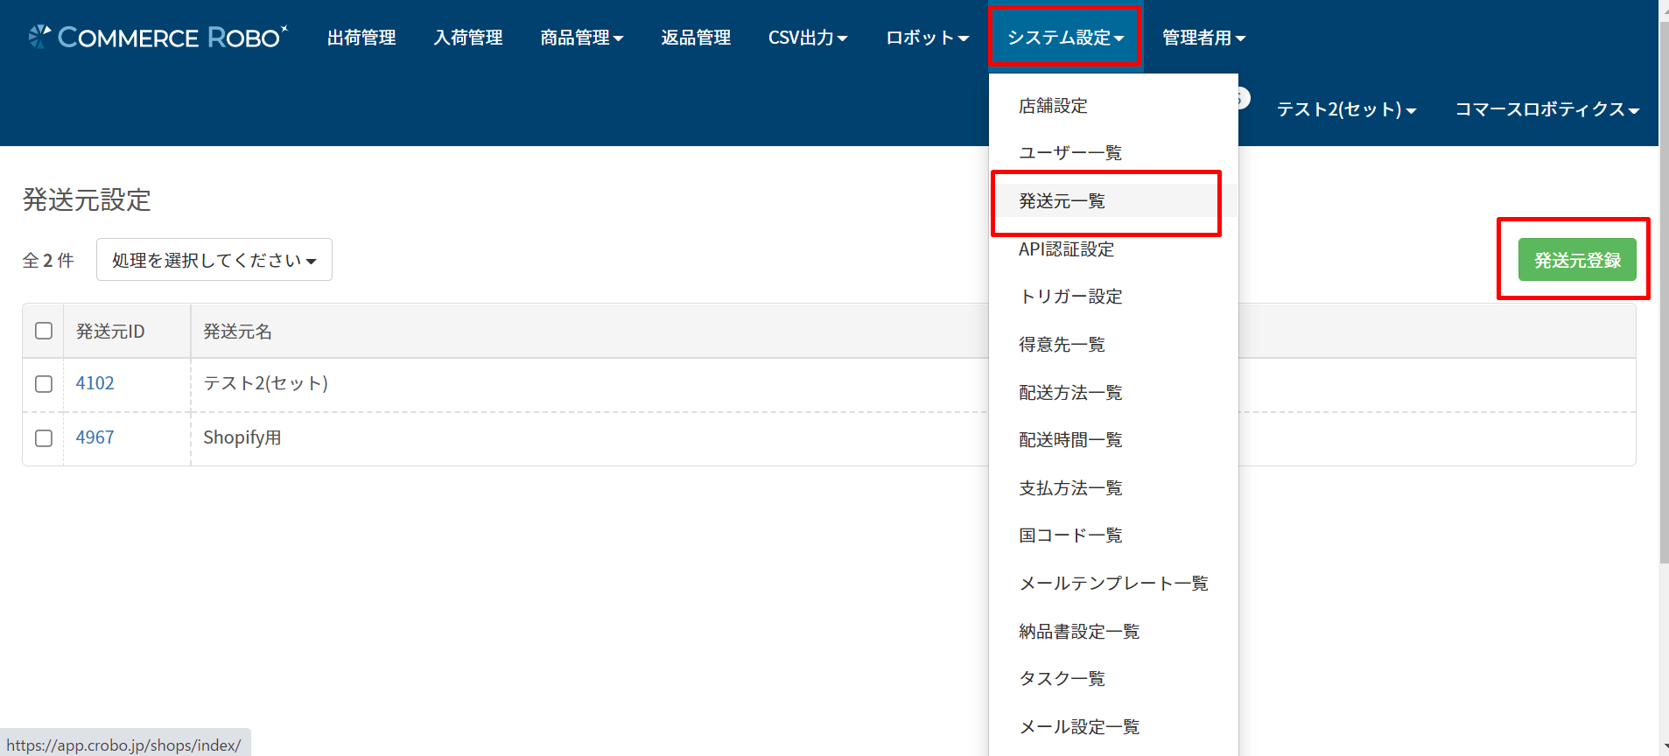Image resolution: width=1669 pixels, height=756 pixels.
Task: Choose トリガー設定 menu entry
Action: click(x=1113, y=297)
